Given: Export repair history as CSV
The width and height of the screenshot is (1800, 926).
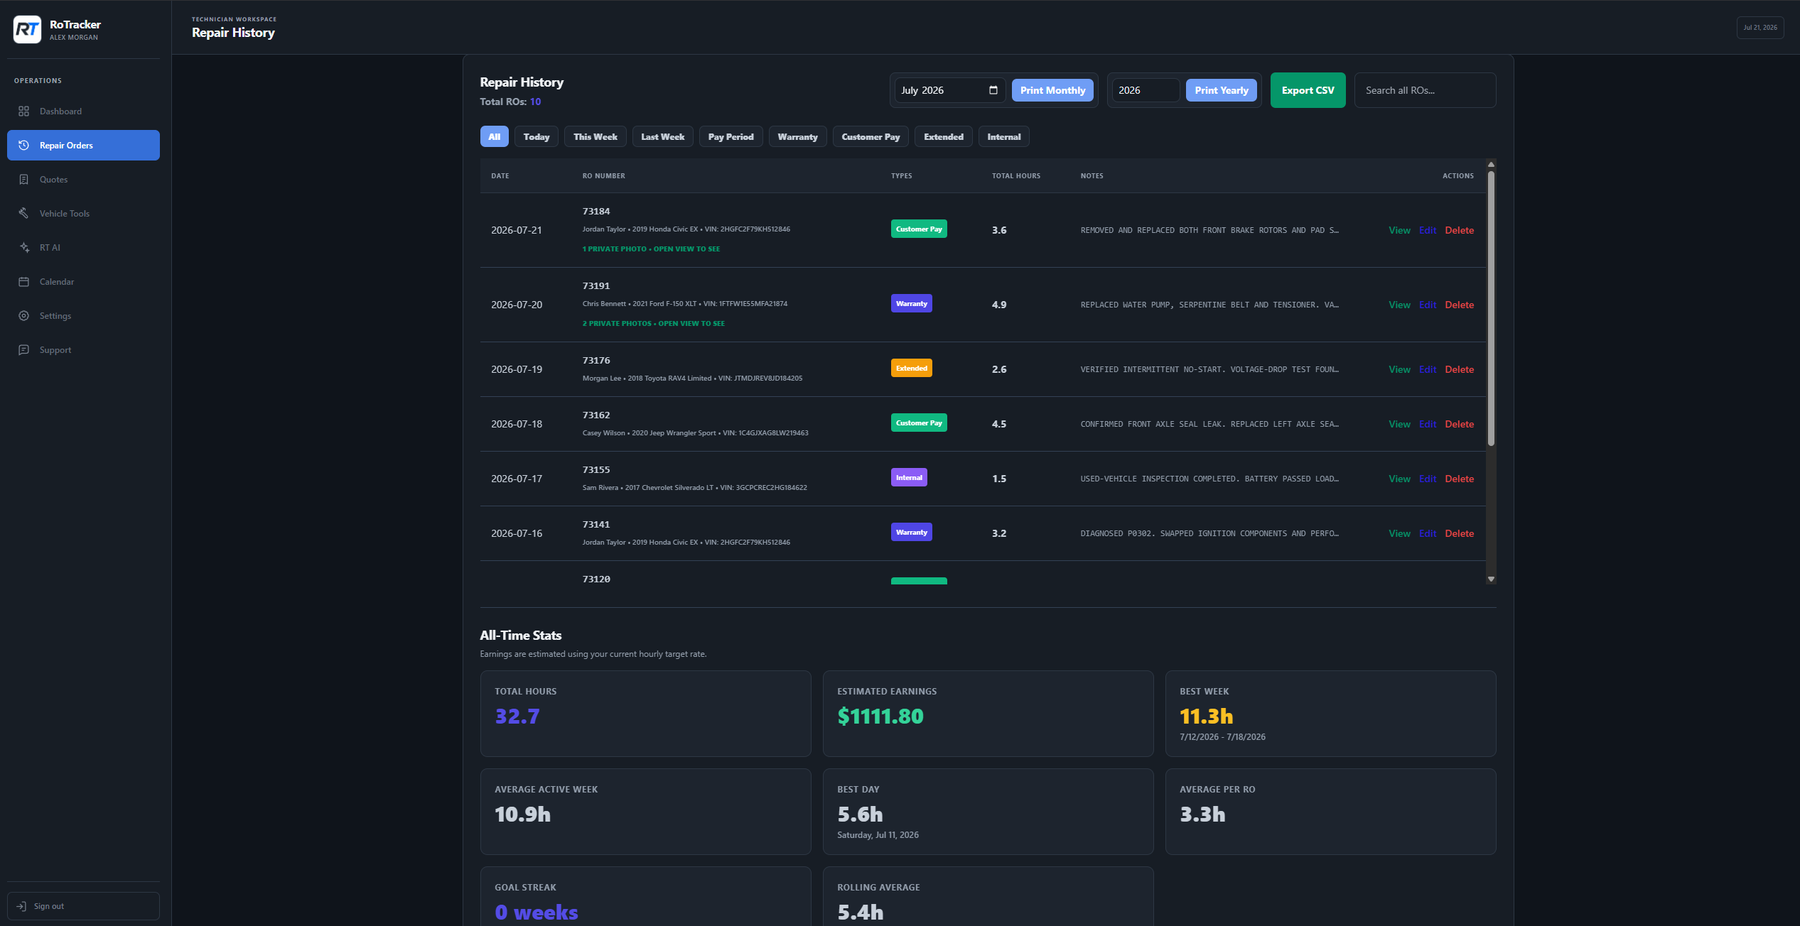Looking at the screenshot, I should (x=1308, y=90).
